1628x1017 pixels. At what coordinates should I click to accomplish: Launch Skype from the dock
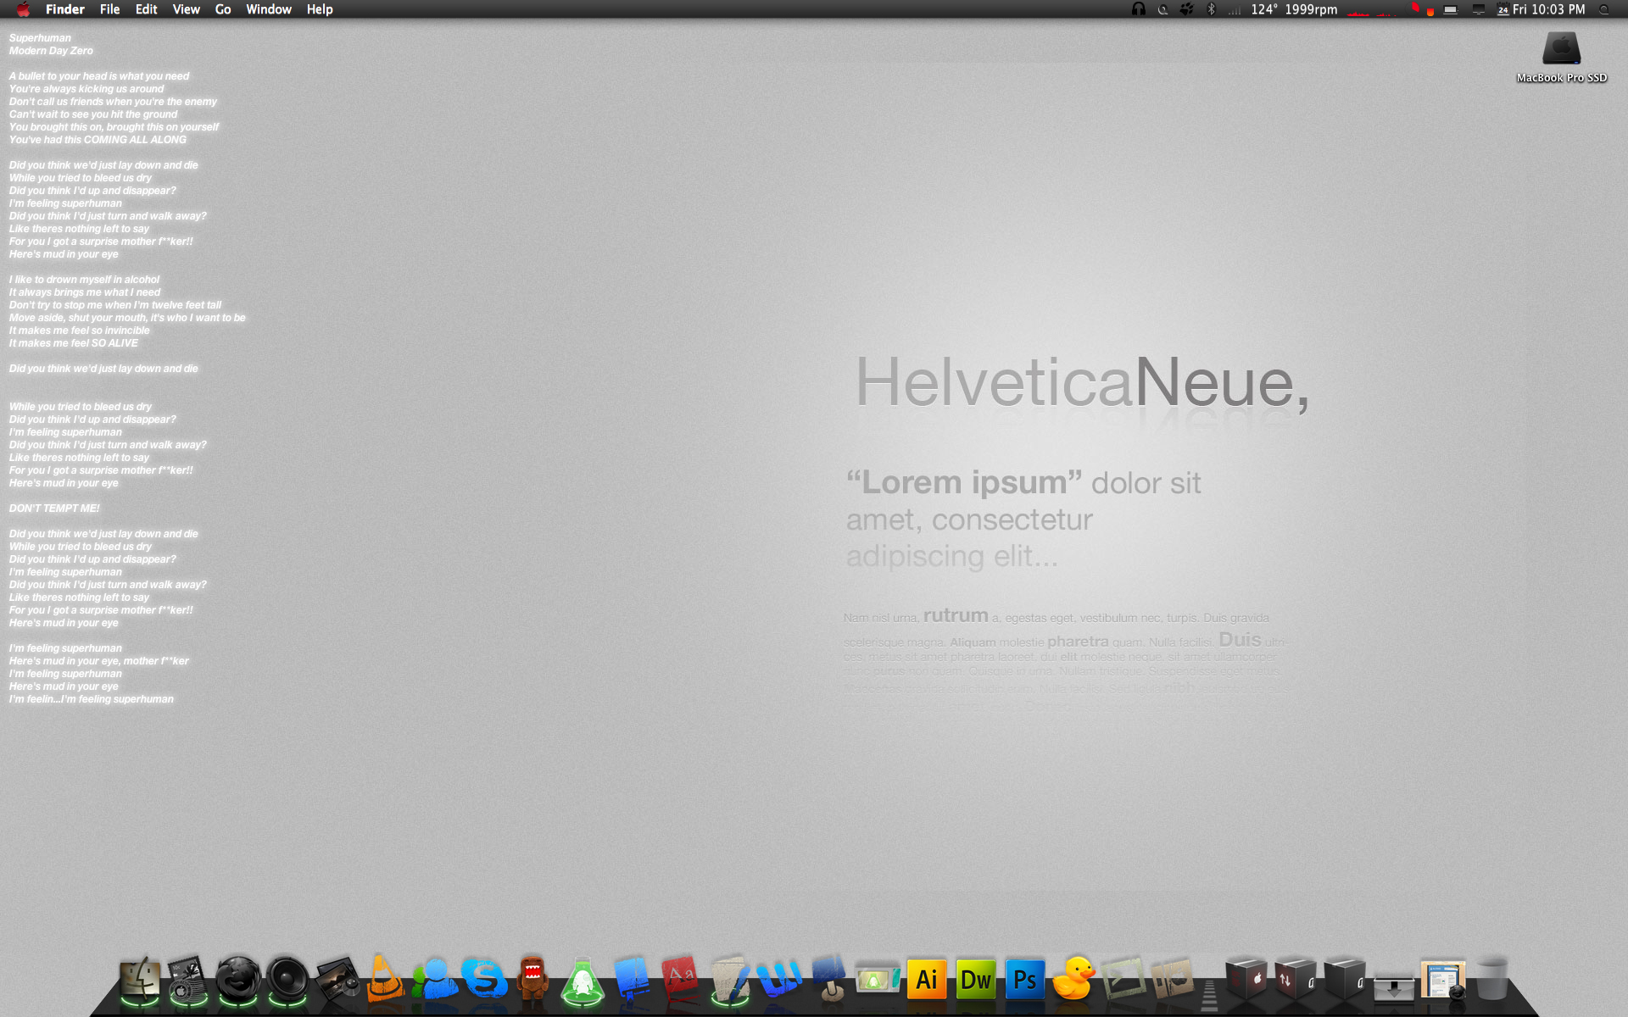click(484, 981)
